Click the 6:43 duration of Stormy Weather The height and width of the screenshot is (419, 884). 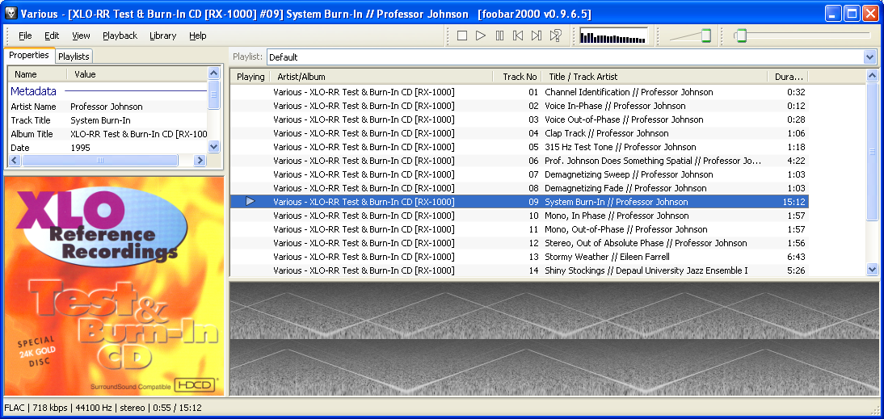click(x=797, y=257)
